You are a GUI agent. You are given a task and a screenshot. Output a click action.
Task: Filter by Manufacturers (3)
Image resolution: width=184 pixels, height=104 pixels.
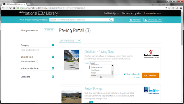click(x=29, y=61)
